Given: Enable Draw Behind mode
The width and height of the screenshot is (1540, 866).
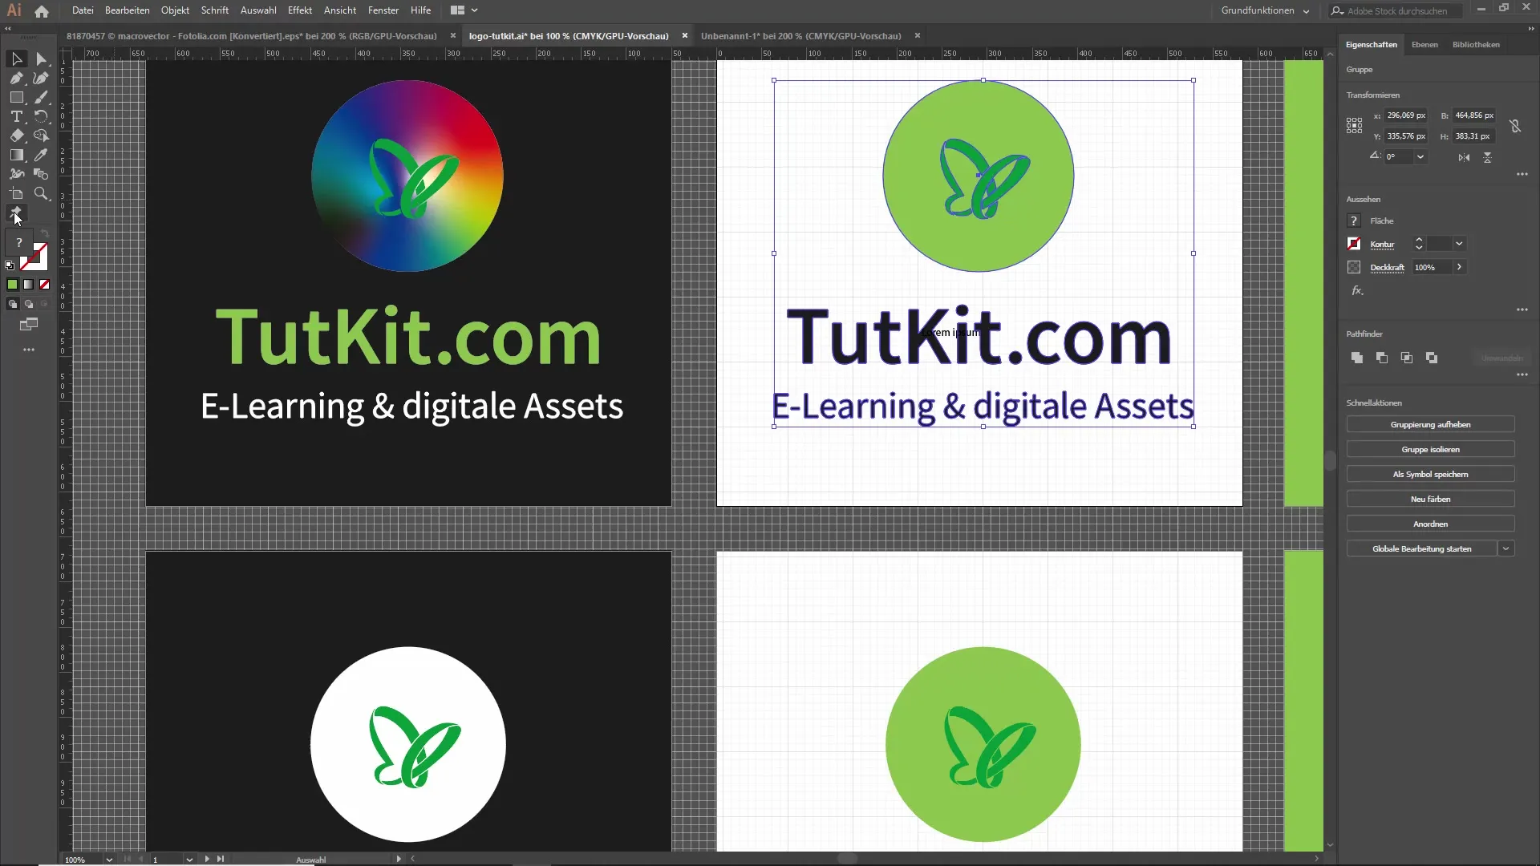Looking at the screenshot, I should pyautogui.click(x=28, y=304).
